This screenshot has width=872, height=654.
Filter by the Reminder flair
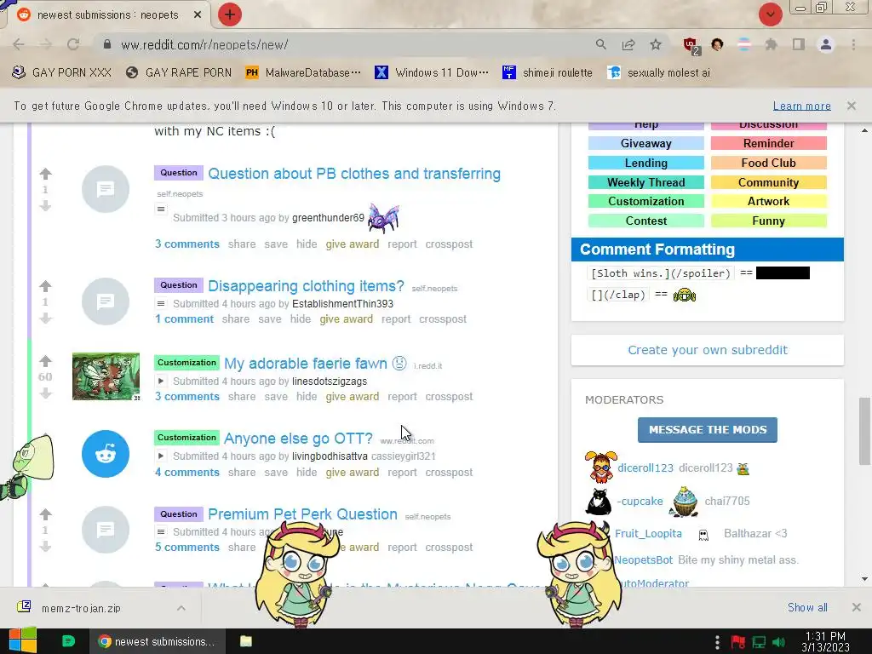(x=769, y=143)
